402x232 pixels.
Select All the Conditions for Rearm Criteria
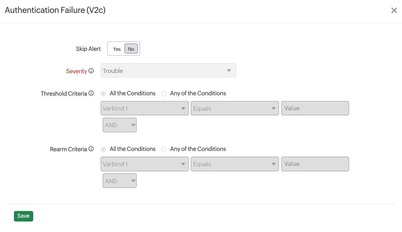tap(103, 149)
